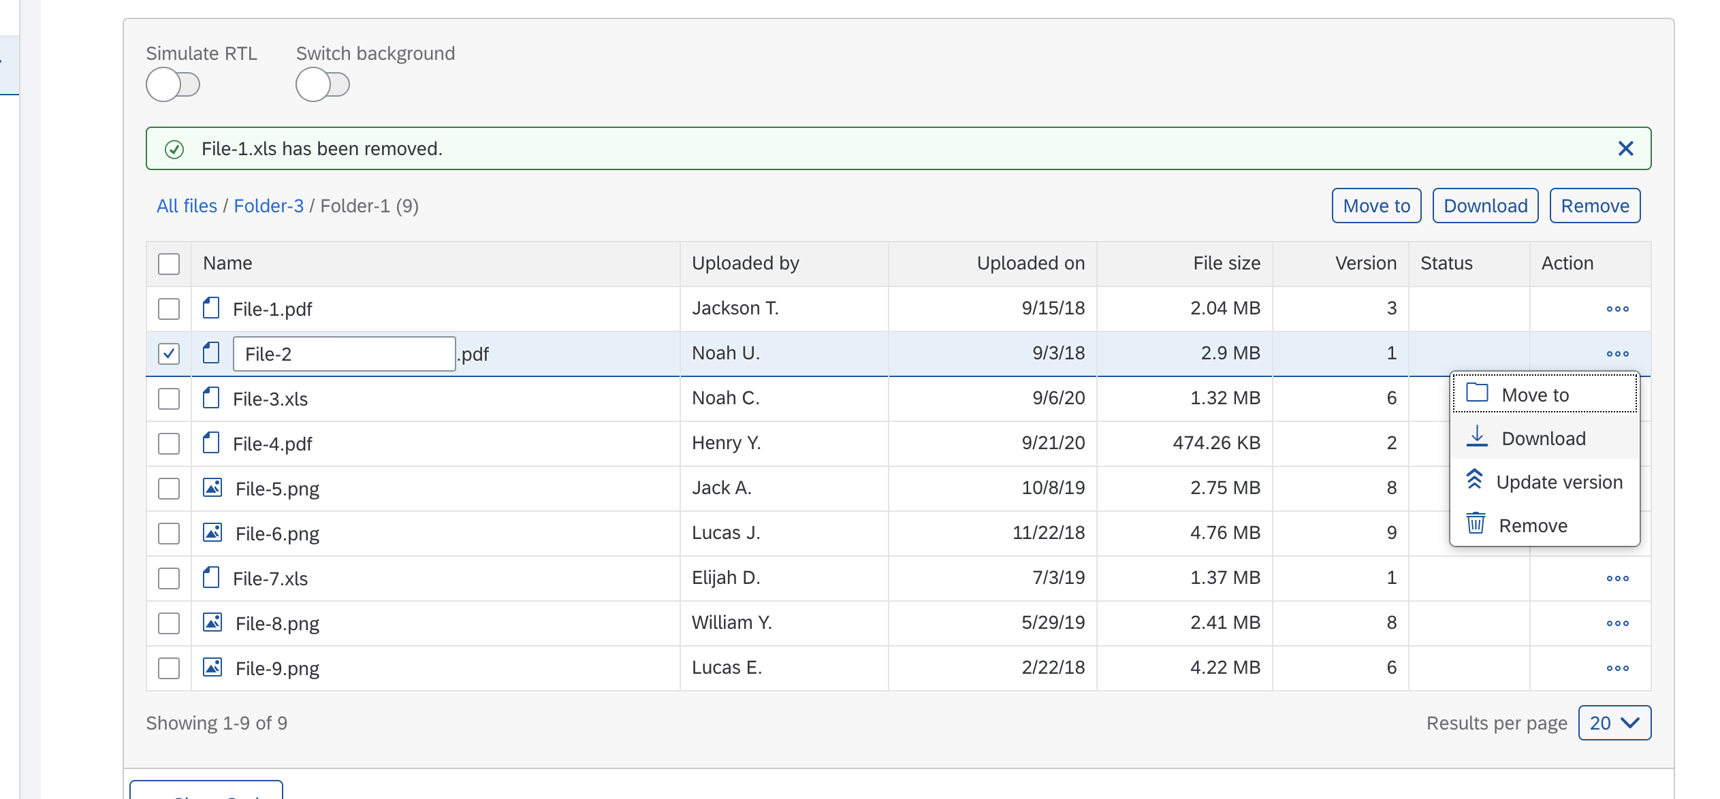Check the select-all header checkbox
Image resolution: width=1720 pixels, height=799 pixels.
(169, 264)
